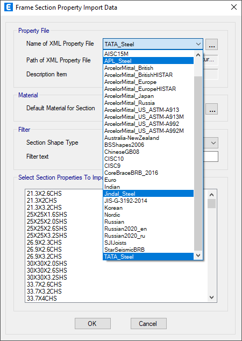242x341 pixels.
Task: Select Euro property file
Action: point(148,180)
